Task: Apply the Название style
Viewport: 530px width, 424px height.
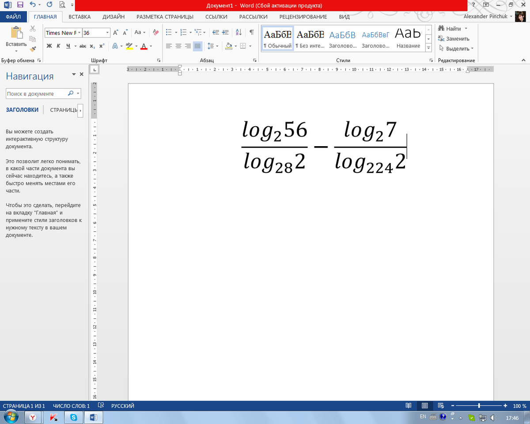Action: click(x=408, y=38)
